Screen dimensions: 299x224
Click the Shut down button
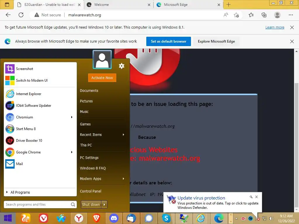(91, 204)
